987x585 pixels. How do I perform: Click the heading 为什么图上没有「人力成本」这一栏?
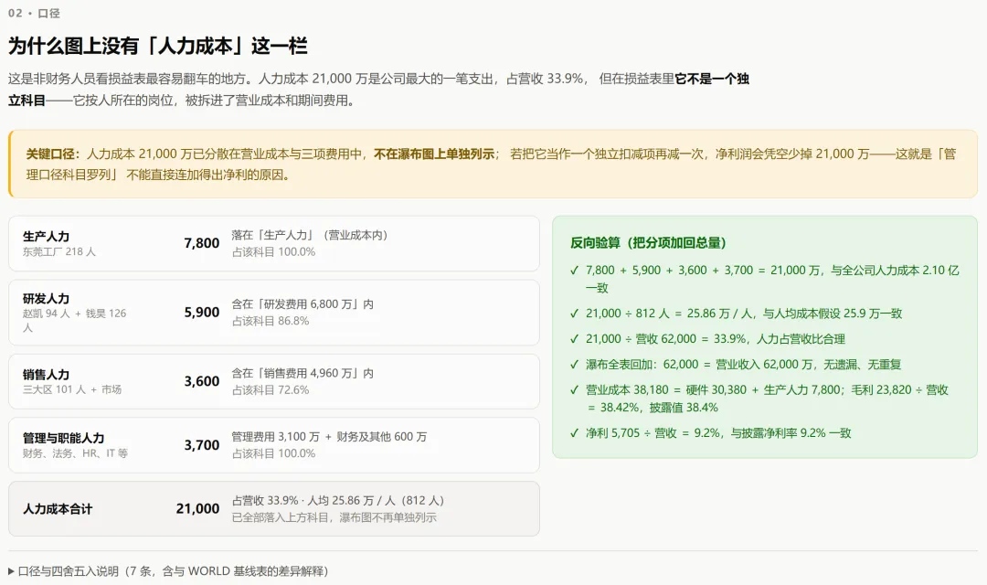click(x=158, y=46)
